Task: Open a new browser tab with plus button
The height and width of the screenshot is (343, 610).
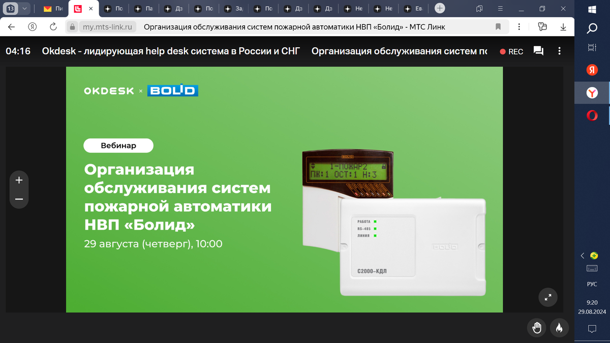Action: point(440,8)
